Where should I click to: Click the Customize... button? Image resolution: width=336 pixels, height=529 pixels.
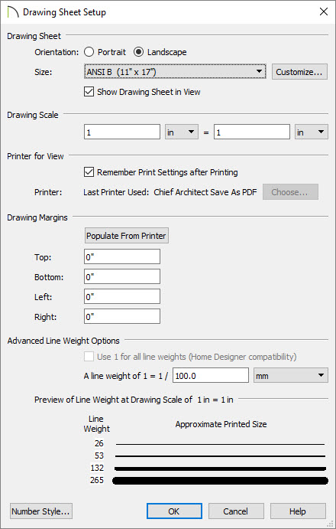pos(299,72)
